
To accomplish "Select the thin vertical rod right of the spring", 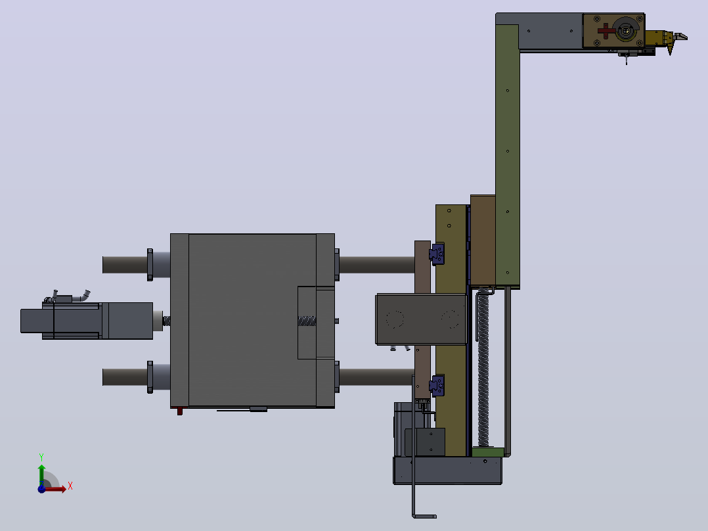I will point(508,371).
